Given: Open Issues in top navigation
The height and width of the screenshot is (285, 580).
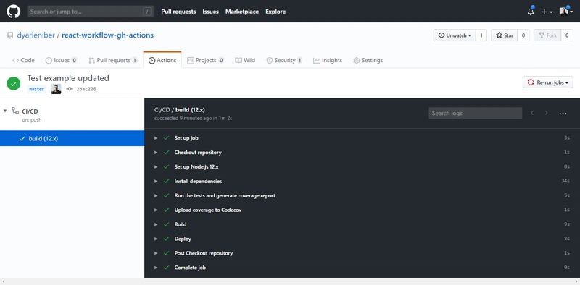Looking at the screenshot, I should (210, 12).
